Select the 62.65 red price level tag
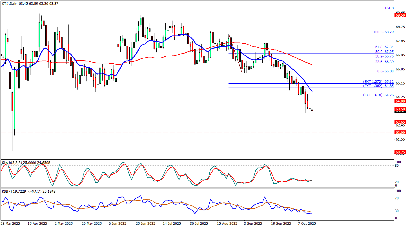The height and width of the screenshot is (227, 408). click(400, 122)
